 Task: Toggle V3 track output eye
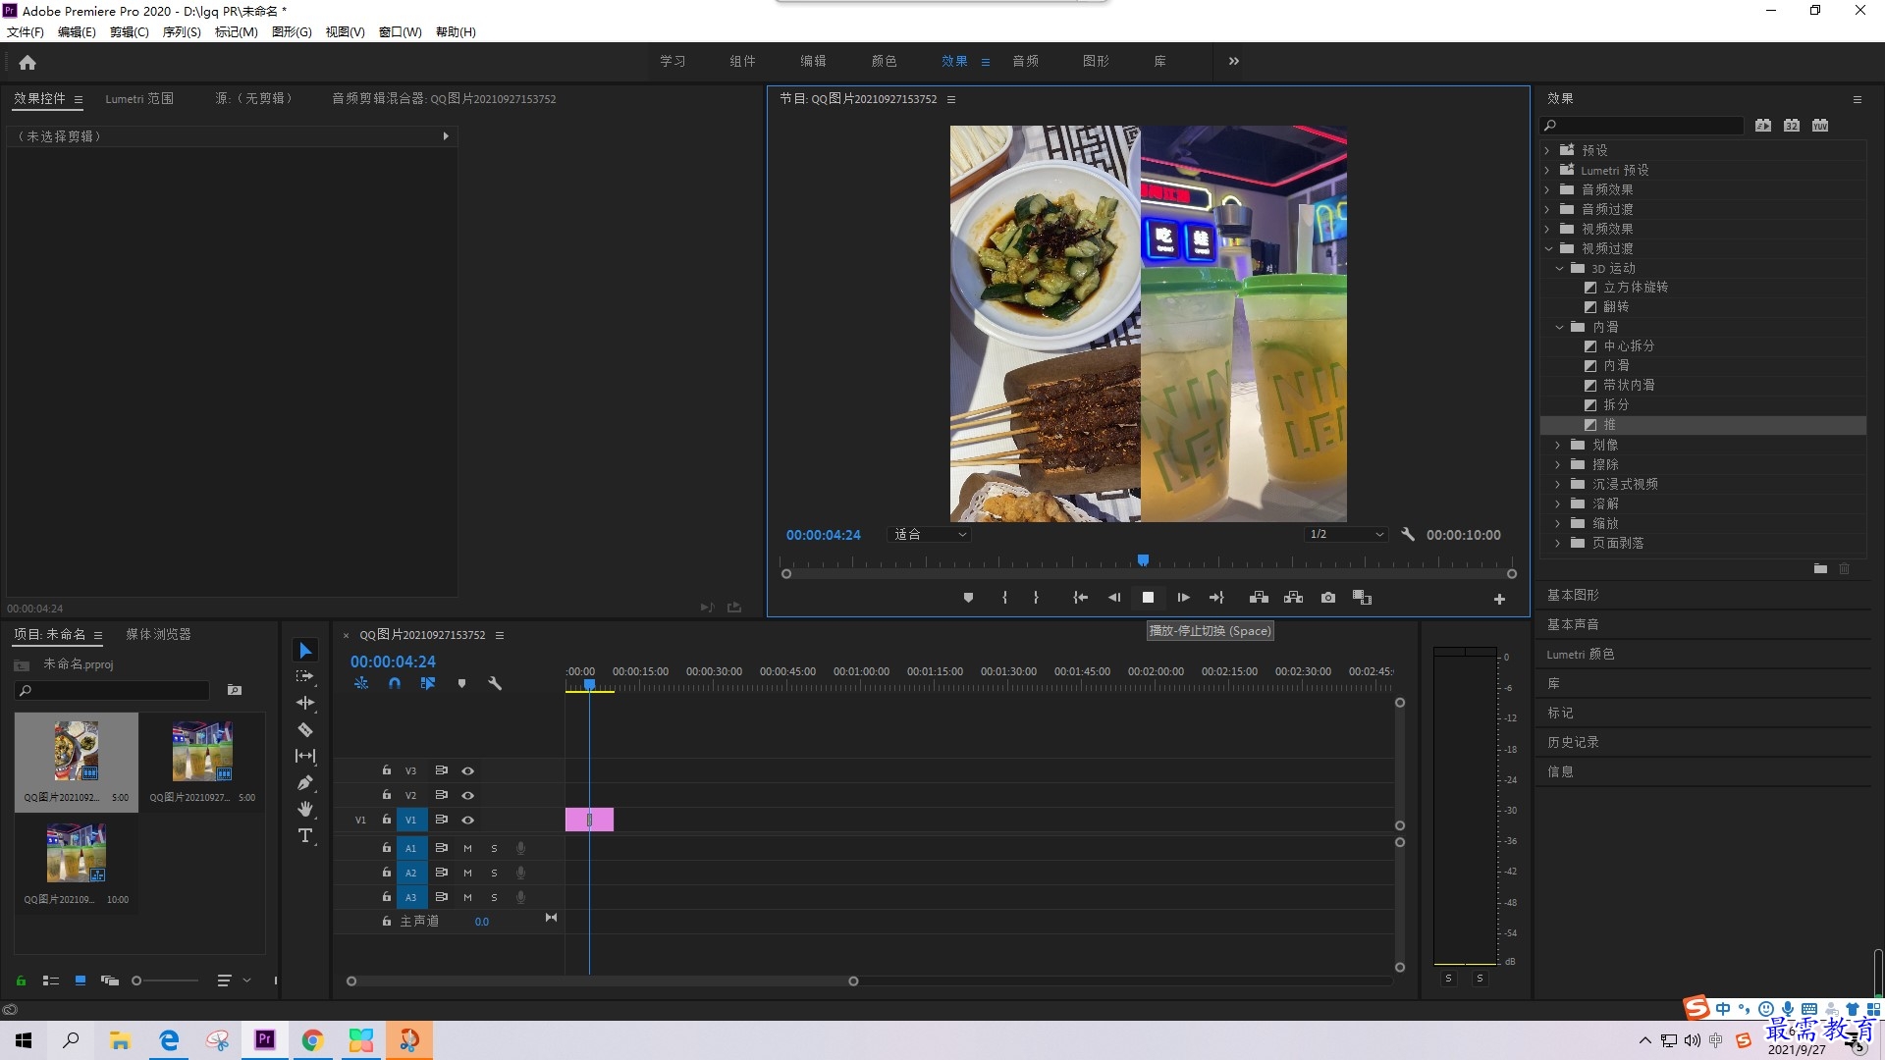(468, 770)
